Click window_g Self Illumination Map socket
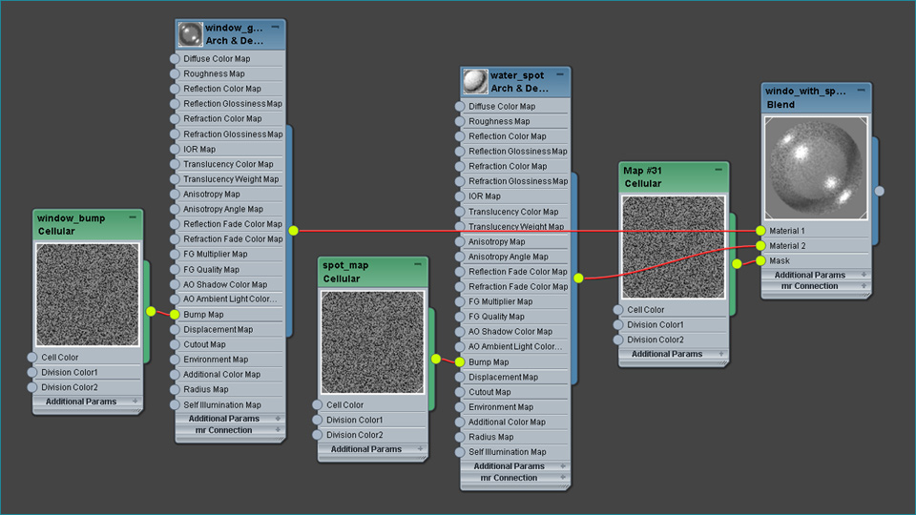This screenshot has width=916, height=515. (x=174, y=404)
